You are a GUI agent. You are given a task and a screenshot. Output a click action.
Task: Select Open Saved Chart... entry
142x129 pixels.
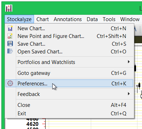[x=69, y=52]
